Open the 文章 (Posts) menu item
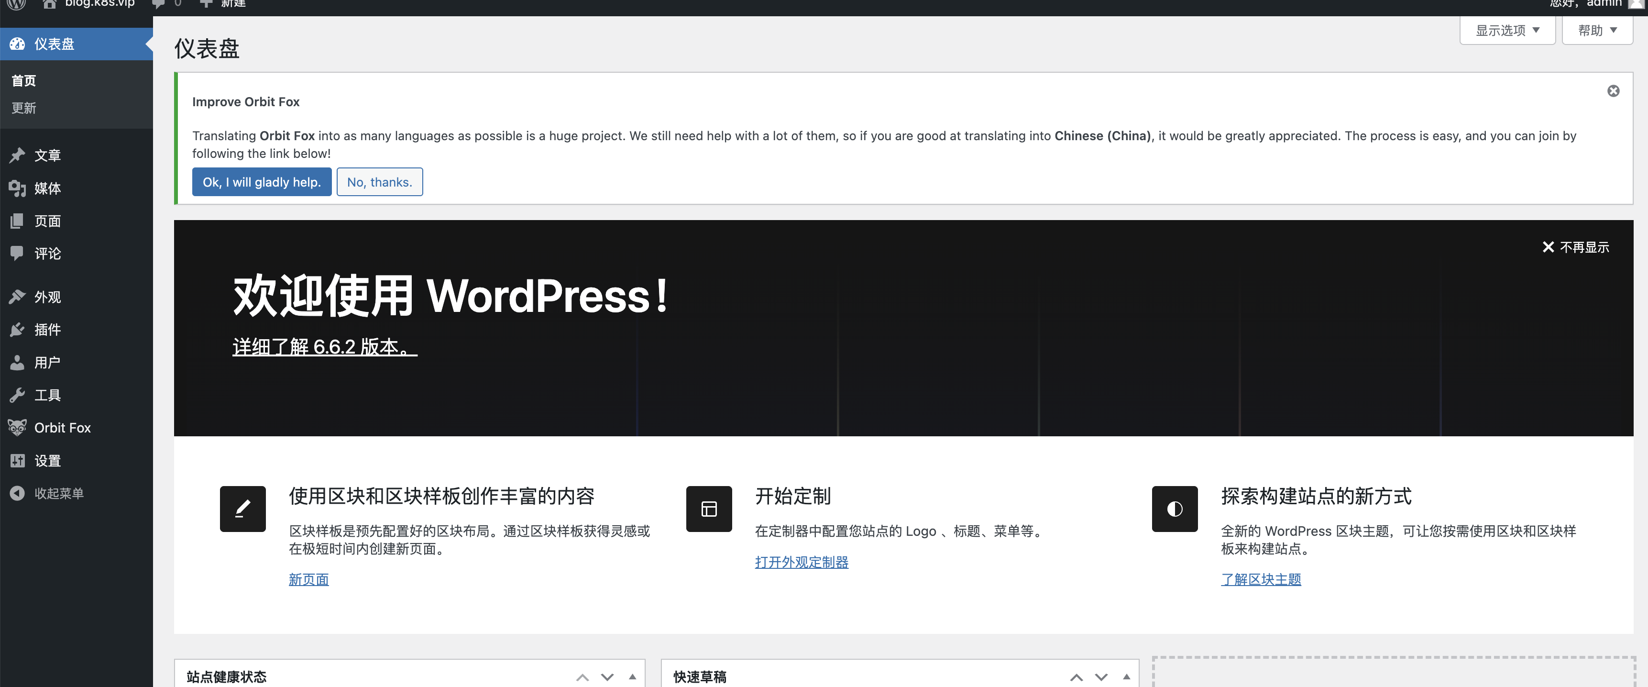This screenshot has height=687, width=1648. click(47, 155)
